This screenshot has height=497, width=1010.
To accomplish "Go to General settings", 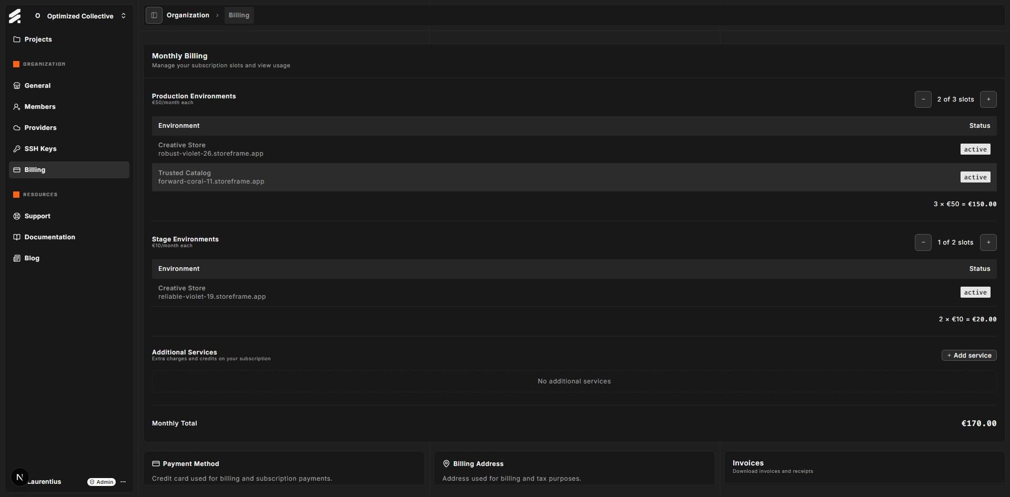I will click(x=69, y=86).
